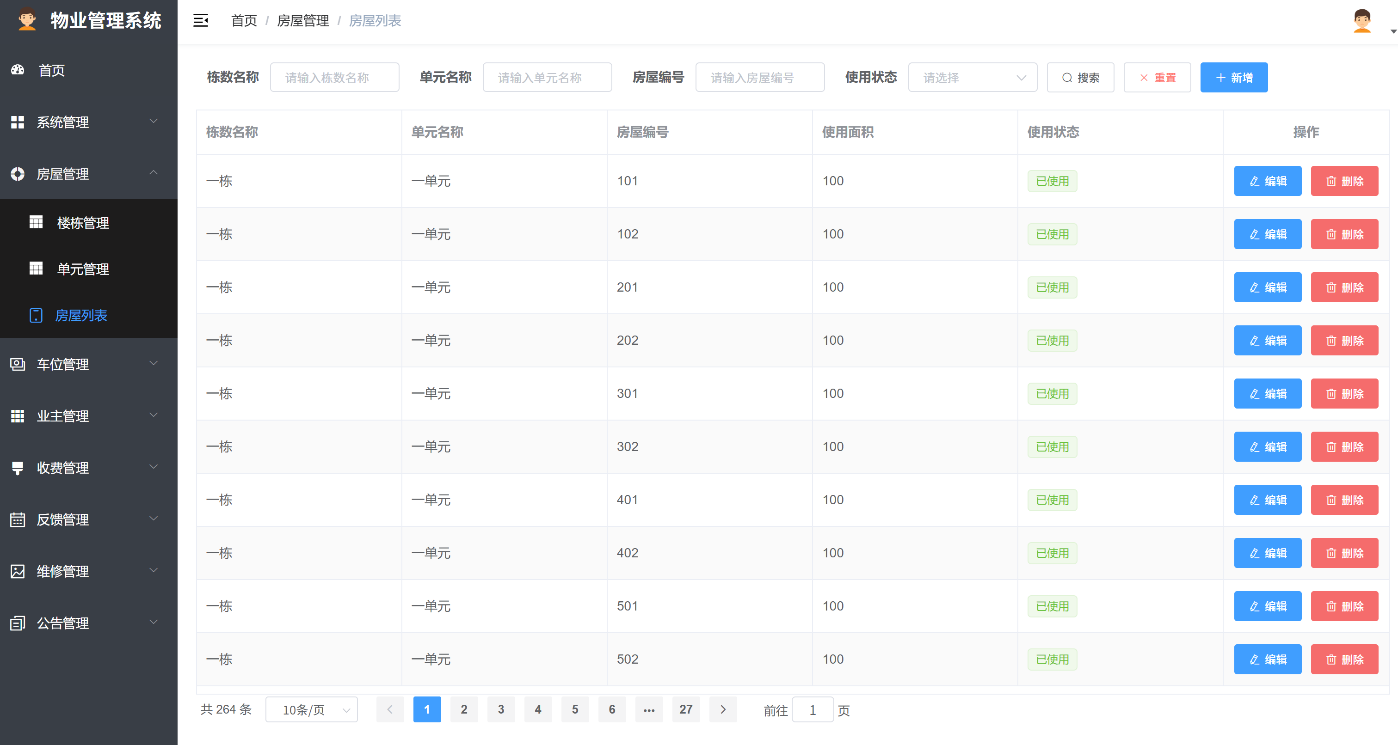The width and height of the screenshot is (1398, 745).
Task: Jump to last page 27
Action: tap(686, 709)
